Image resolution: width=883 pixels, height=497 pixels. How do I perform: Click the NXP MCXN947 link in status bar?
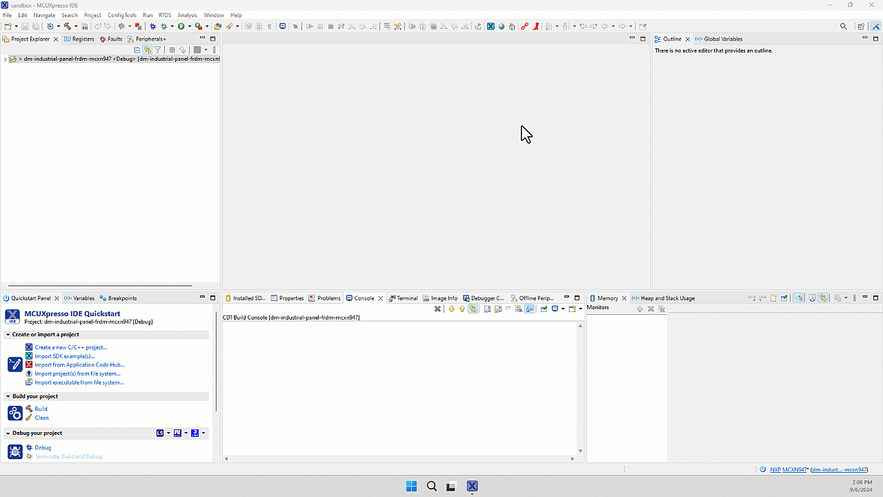[789, 469]
